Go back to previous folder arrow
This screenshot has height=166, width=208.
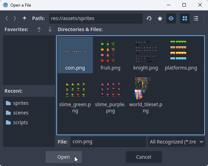pyautogui.click(x=7, y=18)
